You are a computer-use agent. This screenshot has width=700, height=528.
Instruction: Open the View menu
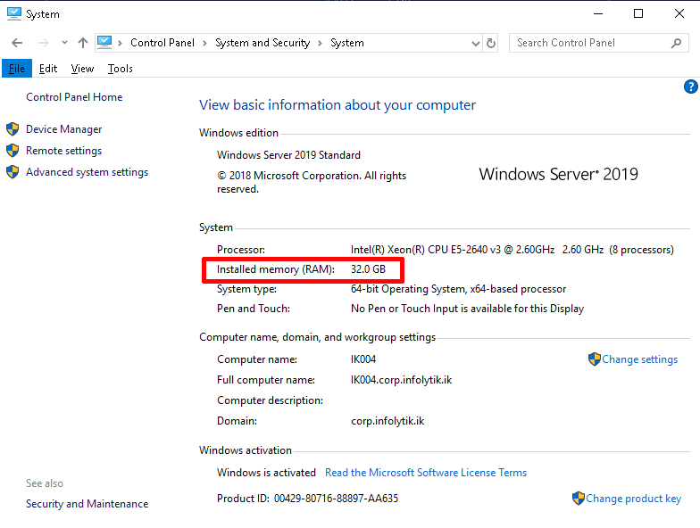82,69
